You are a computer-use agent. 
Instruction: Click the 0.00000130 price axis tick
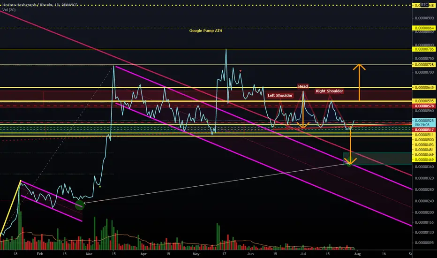[x=424, y=232]
